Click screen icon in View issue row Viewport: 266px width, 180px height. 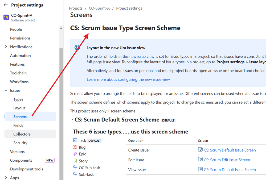click(200, 169)
